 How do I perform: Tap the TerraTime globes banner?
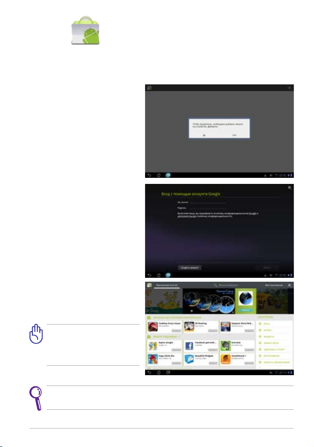point(209,301)
